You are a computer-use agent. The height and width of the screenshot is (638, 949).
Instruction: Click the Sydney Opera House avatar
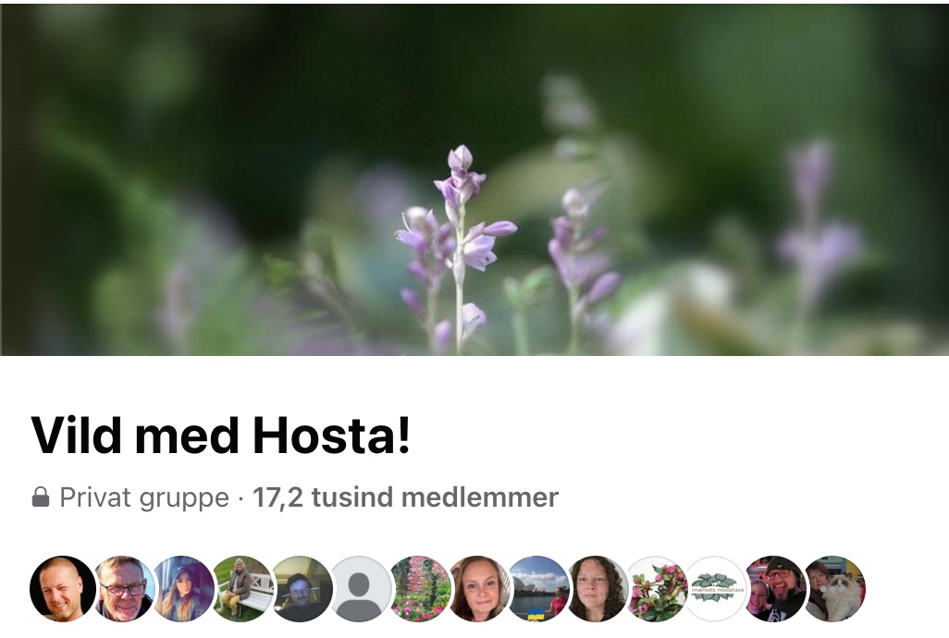click(540, 589)
